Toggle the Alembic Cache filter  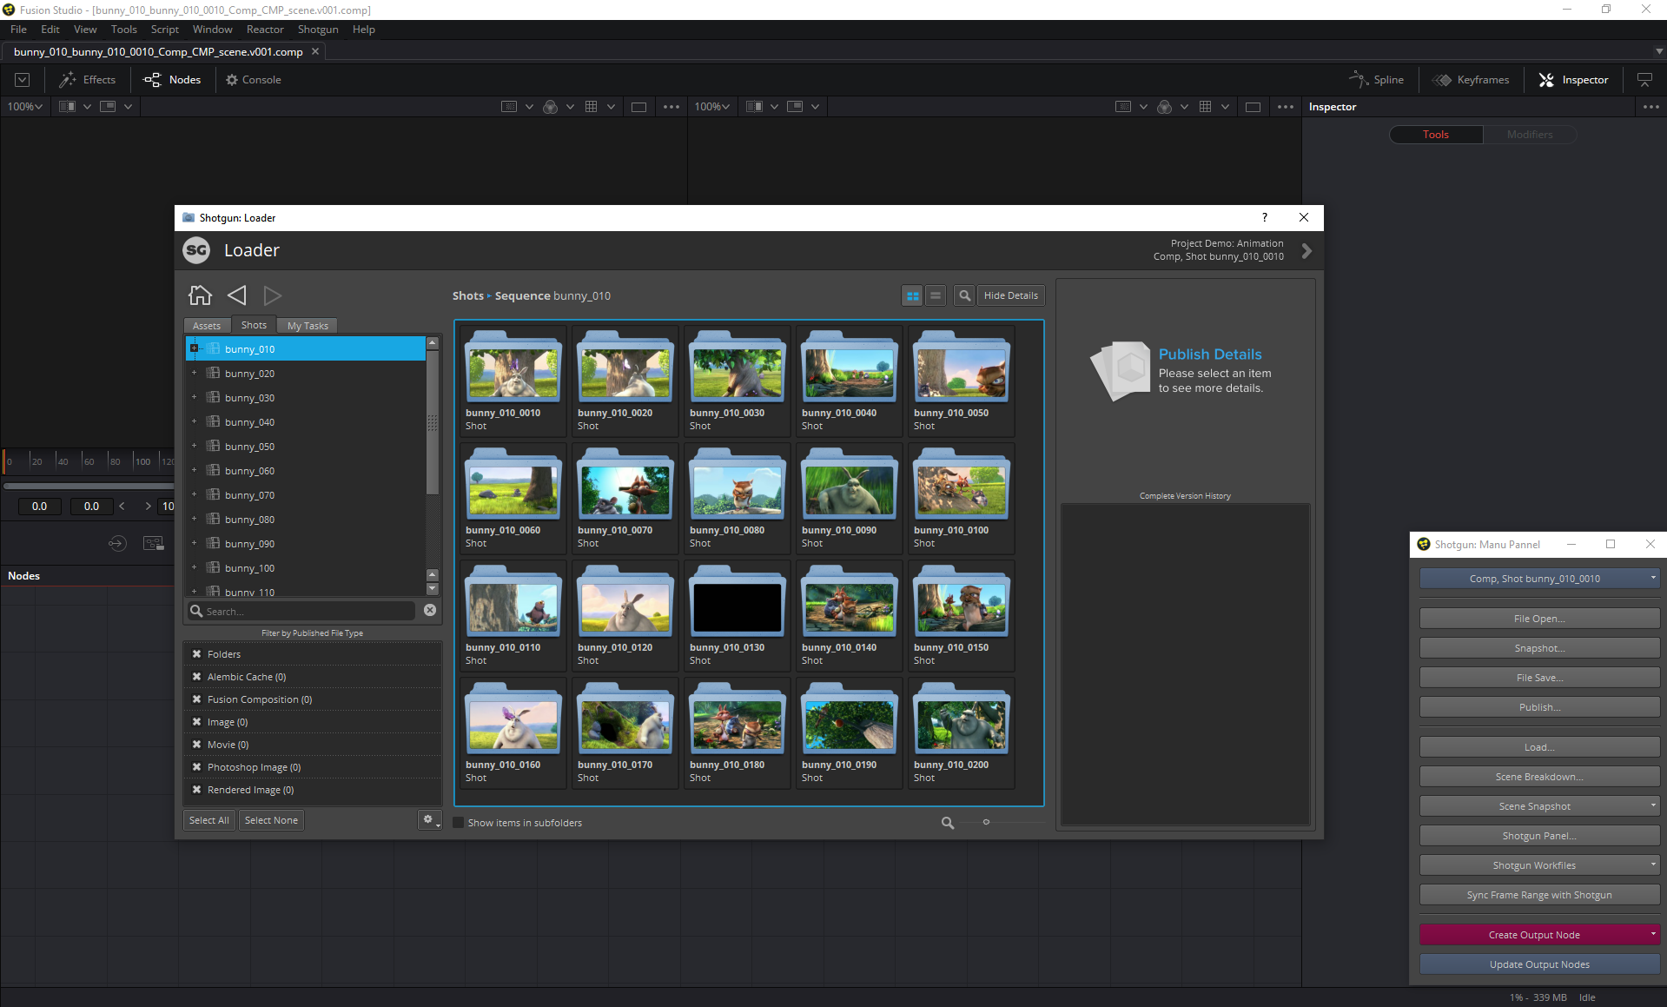coord(197,677)
